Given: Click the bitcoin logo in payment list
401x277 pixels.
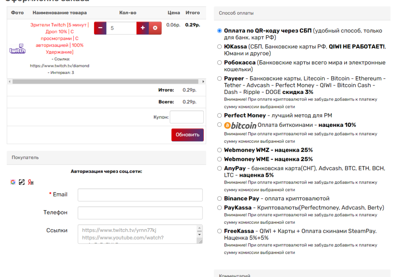Looking at the screenshot, I should [x=240, y=125].
